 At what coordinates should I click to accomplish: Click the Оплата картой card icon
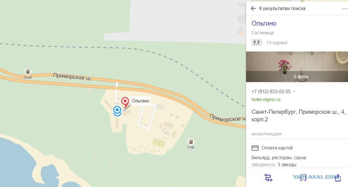point(255,148)
